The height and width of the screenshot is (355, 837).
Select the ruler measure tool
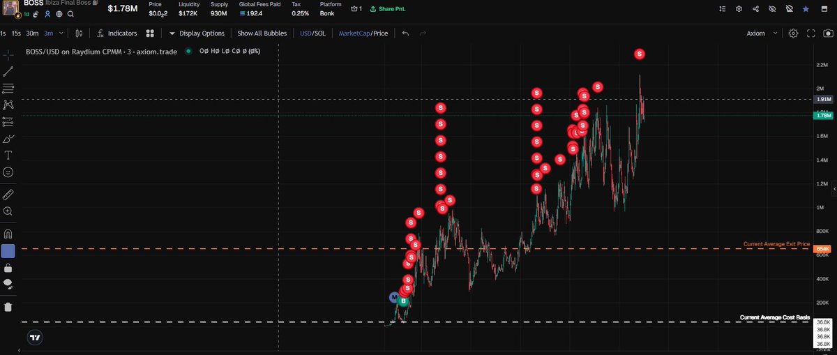[8, 194]
